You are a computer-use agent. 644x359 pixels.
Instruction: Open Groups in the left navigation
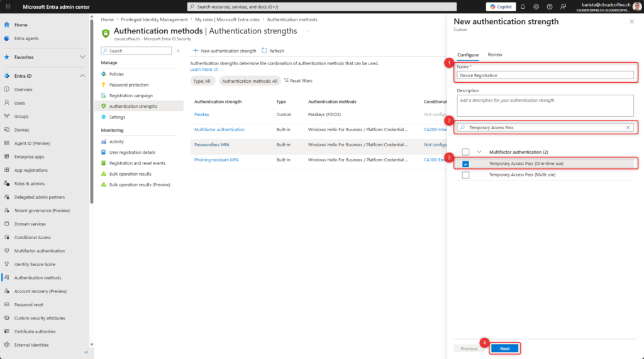tap(21, 116)
